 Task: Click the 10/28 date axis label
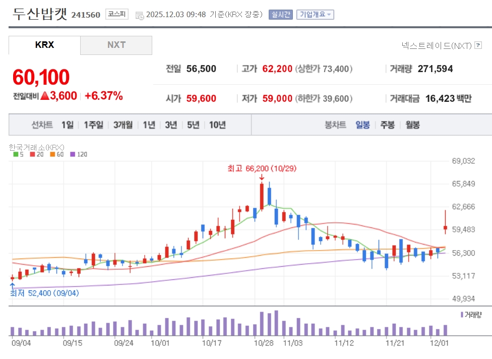point(264,343)
